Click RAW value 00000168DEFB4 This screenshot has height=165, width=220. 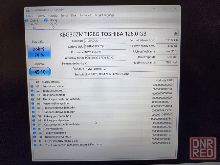162,119
